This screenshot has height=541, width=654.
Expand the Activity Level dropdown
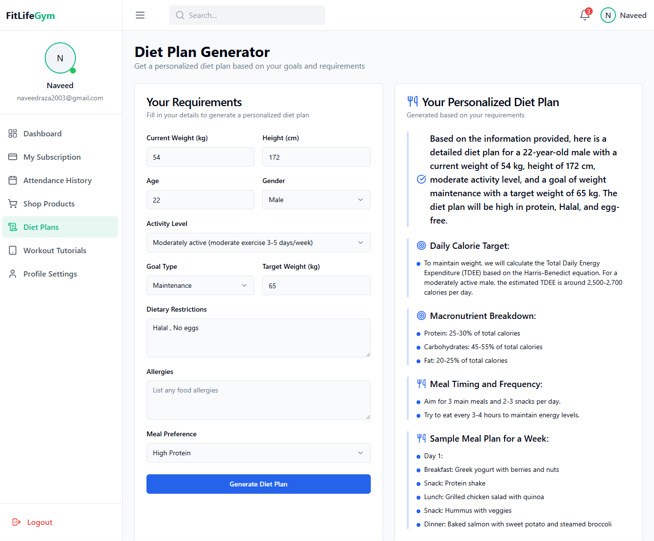click(x=258, y=243)
